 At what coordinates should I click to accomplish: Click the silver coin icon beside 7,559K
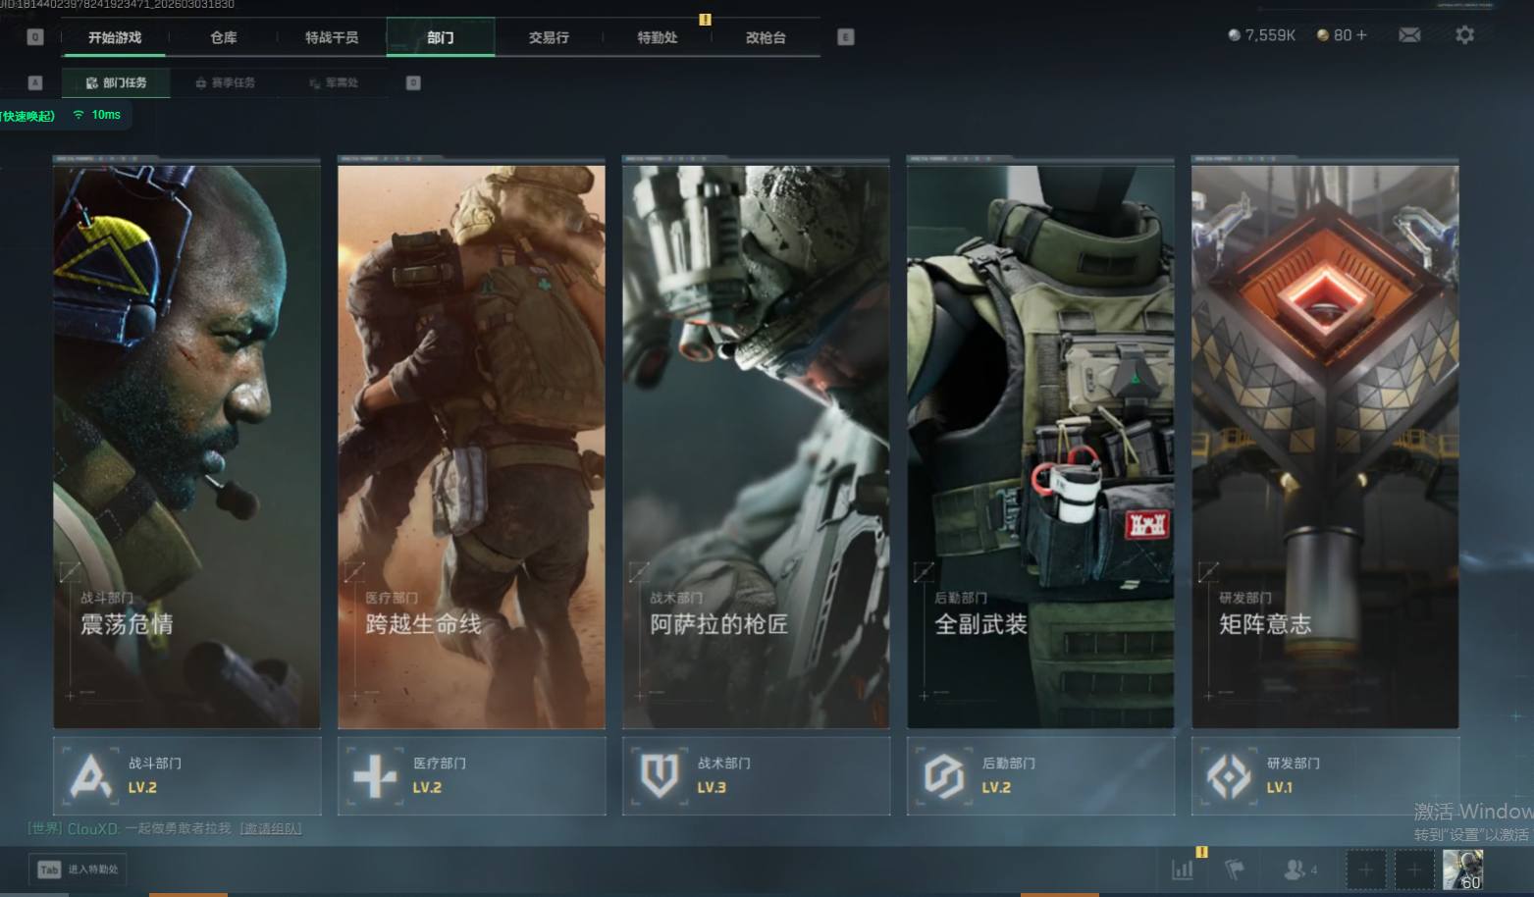tap(1234, 35)
